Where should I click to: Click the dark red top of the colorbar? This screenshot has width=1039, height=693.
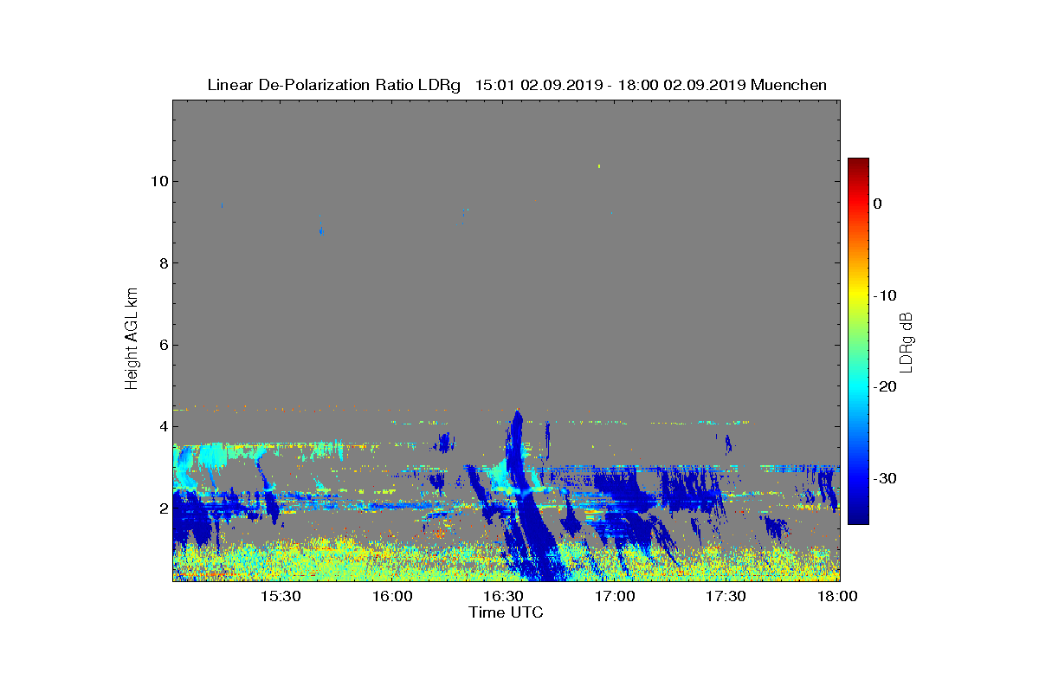(858, 163)
